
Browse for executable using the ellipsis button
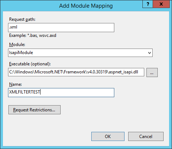point(152,73)
